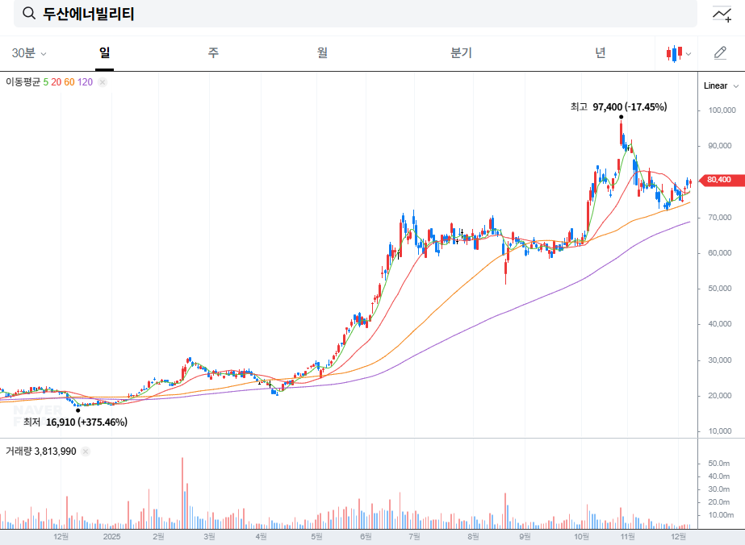Expand the 30분 minute interval dropdown
The image size is (745, 545).
click(x=29, y=53)
